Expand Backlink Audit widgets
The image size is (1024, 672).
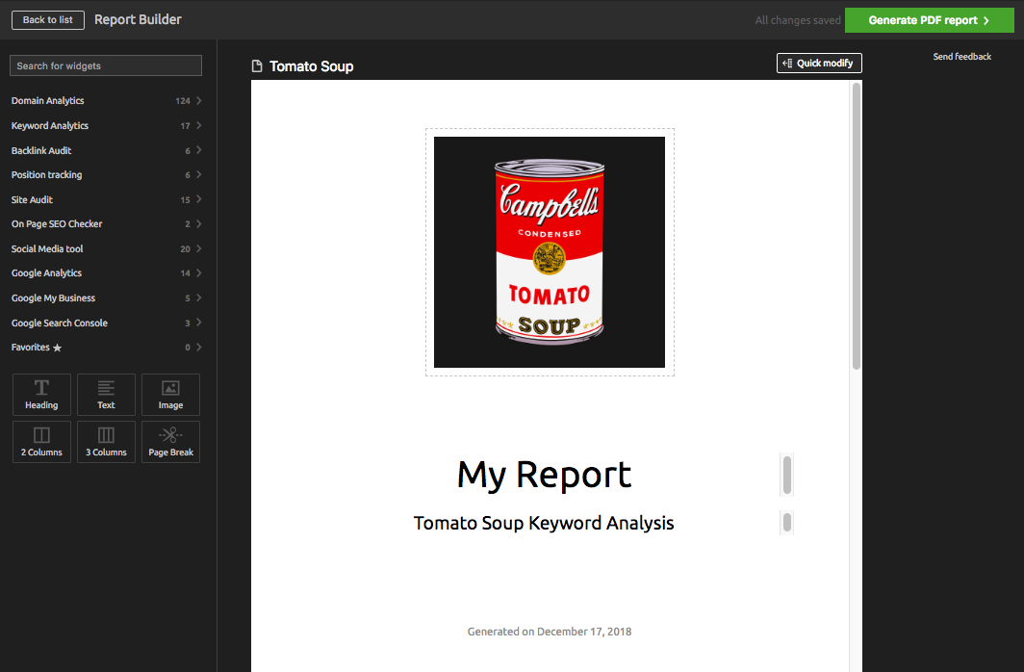click(106, 150)
